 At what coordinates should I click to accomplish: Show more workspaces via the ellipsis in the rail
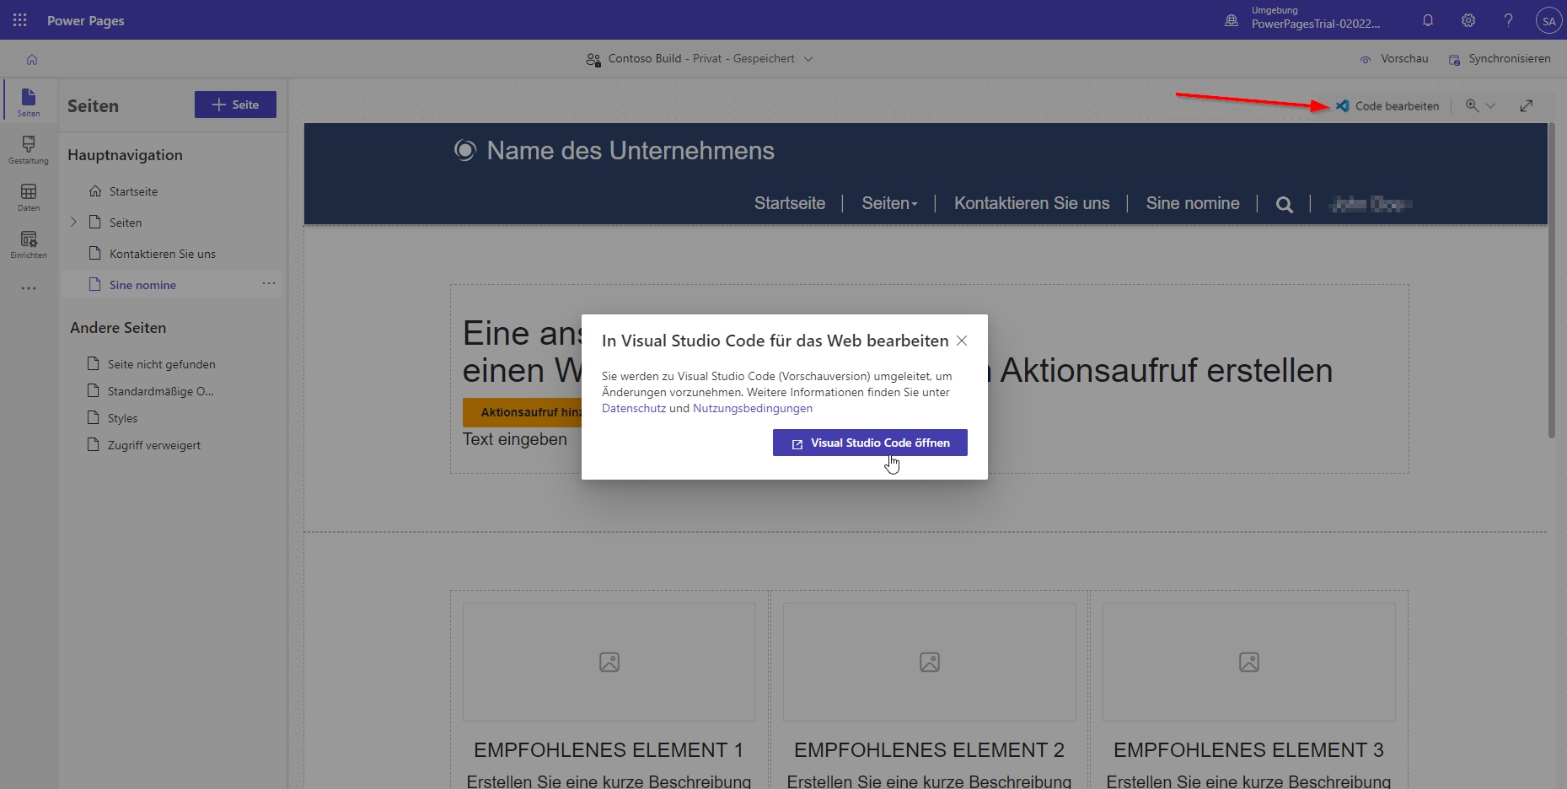(29, 288)
